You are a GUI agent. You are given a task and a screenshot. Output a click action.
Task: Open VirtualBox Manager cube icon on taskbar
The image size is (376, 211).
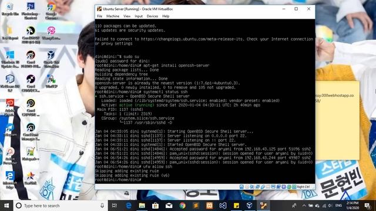(x=250, y=206)
